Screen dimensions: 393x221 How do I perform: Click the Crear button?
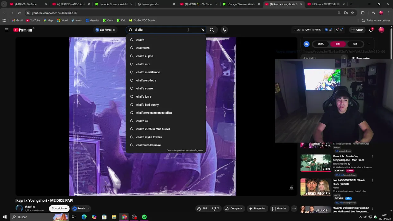pos(357,30)
